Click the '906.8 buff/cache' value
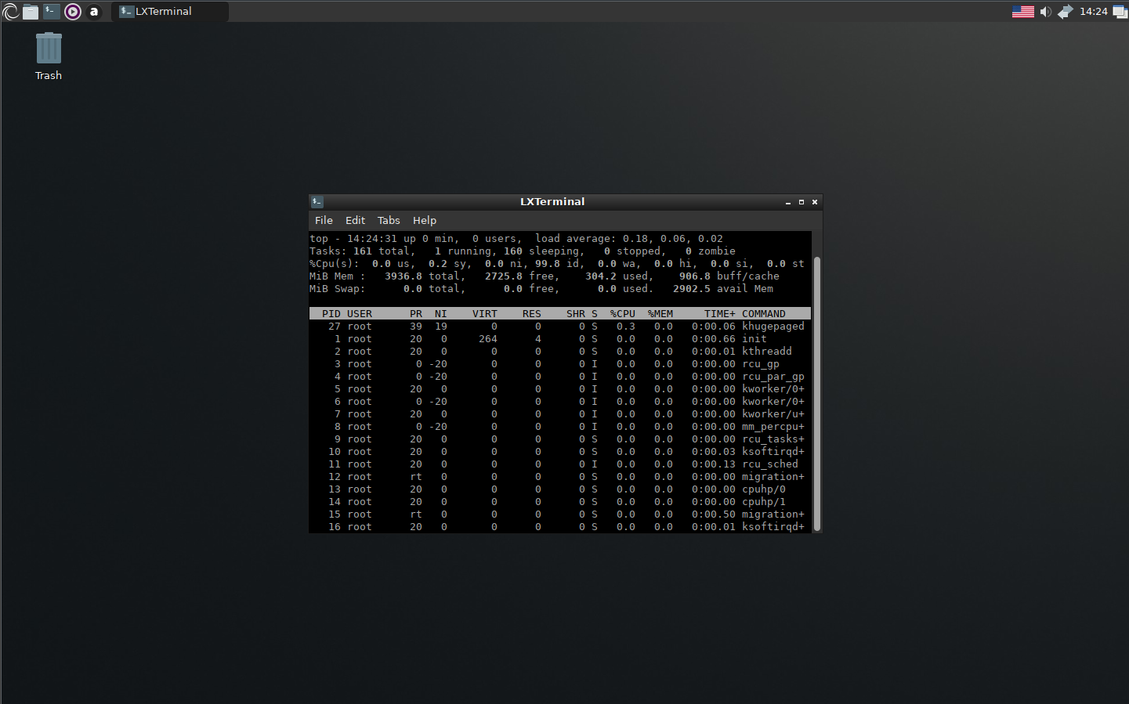 (x=729, y=276)
